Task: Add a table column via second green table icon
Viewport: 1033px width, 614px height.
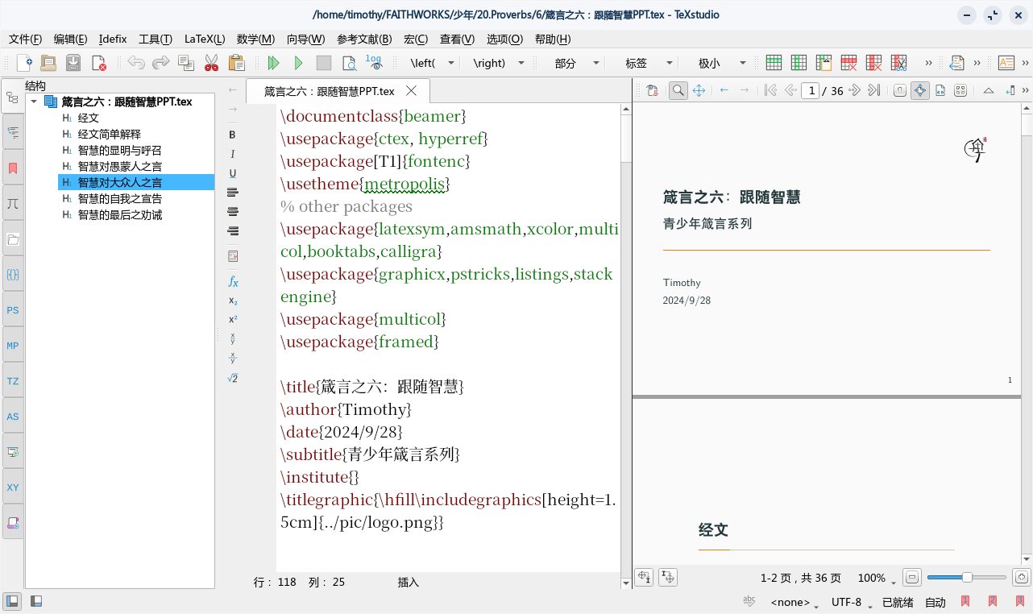Action: click(x=799, y=63)
